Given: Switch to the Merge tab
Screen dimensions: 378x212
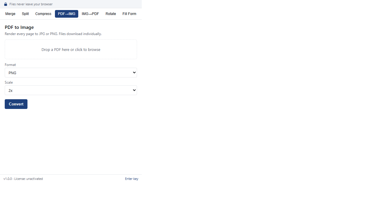Looking at the screenshot, I should 10,14.
